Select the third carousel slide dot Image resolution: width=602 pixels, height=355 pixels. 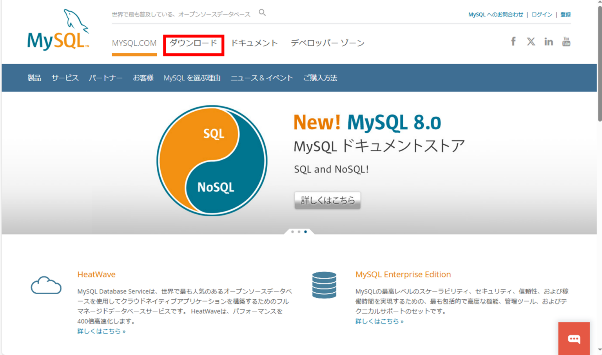tap(305, 232)
